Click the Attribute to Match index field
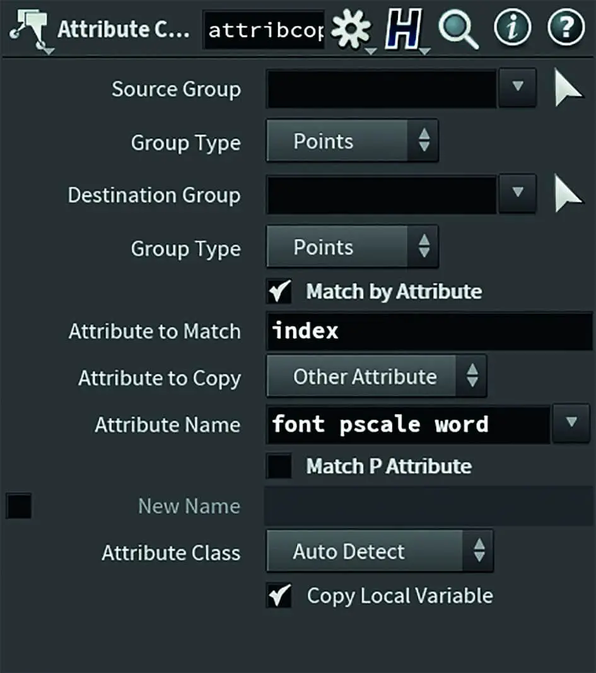This screenshot has width=596, height=673. tap(429, 331)
